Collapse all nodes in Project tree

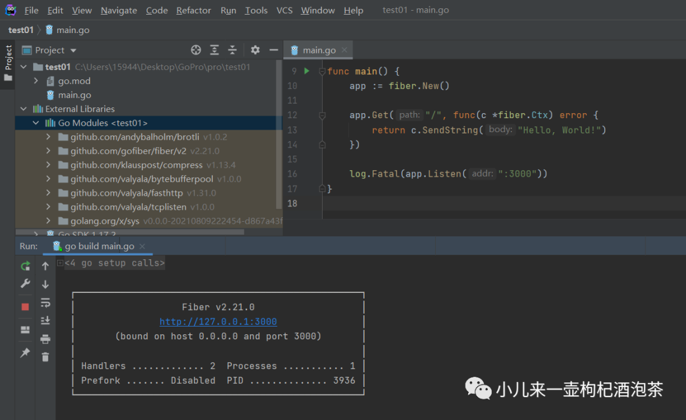pyautogui.click(x=232, y=50)
